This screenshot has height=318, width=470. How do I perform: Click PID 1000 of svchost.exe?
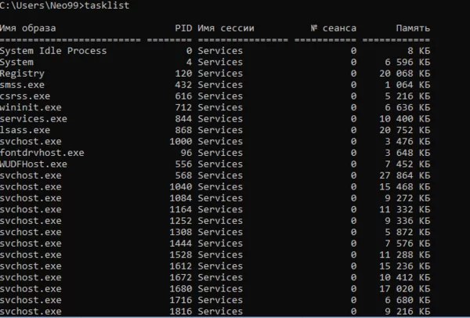point(181,142)
